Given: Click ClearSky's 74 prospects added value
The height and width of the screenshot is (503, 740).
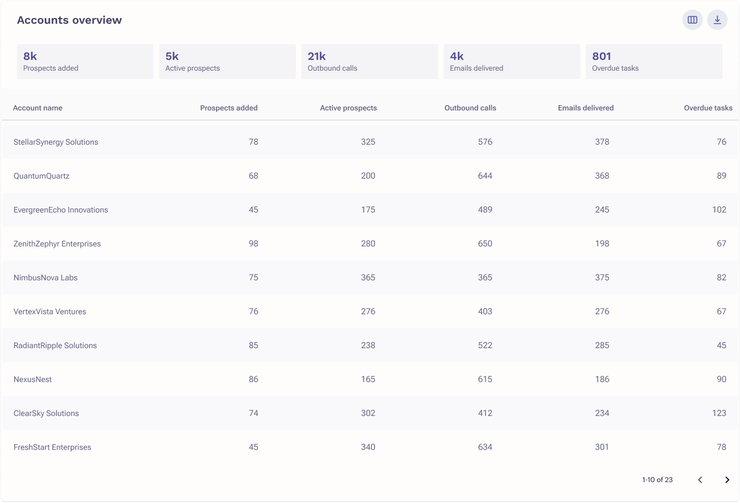Looking at the screenshot, I should 253,413.
